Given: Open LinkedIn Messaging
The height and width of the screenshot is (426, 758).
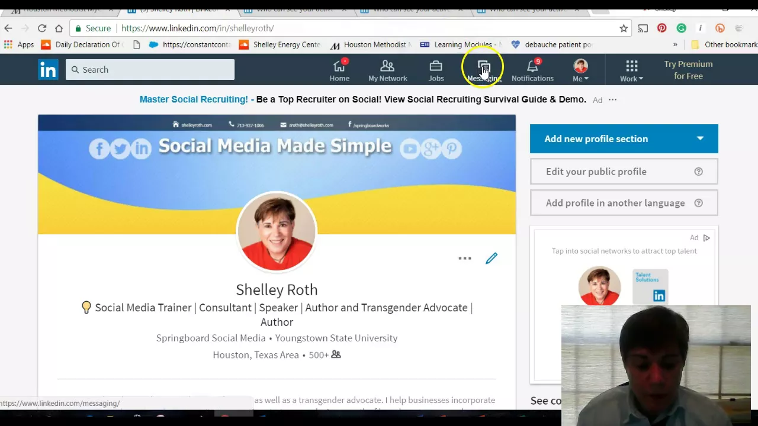Looking at the screenshot, I should pos(484,70).
